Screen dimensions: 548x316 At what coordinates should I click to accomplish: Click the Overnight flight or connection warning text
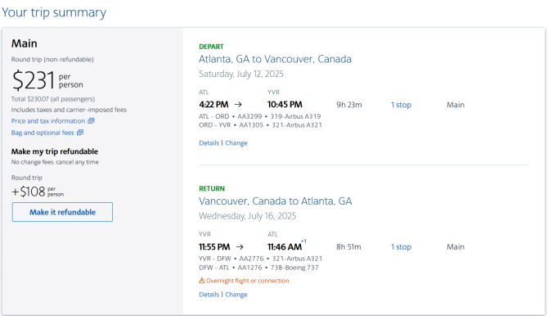[x=248, y=281]
